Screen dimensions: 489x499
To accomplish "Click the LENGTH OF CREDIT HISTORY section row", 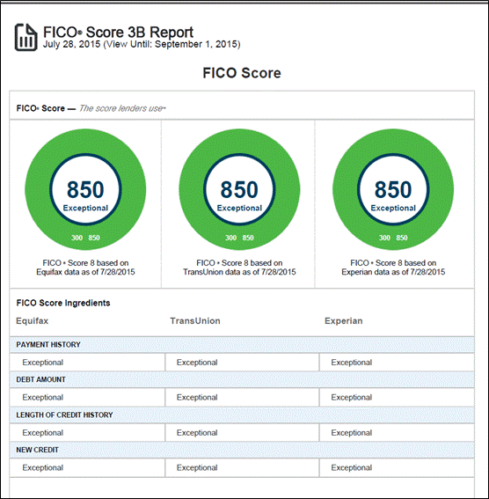I will tap(242, 415).
